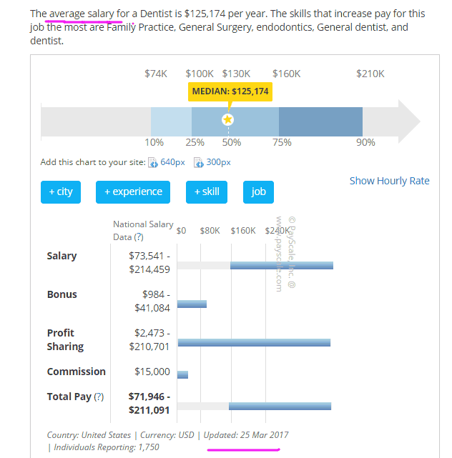Click the Salary range bar in chart

pos(282,266)
